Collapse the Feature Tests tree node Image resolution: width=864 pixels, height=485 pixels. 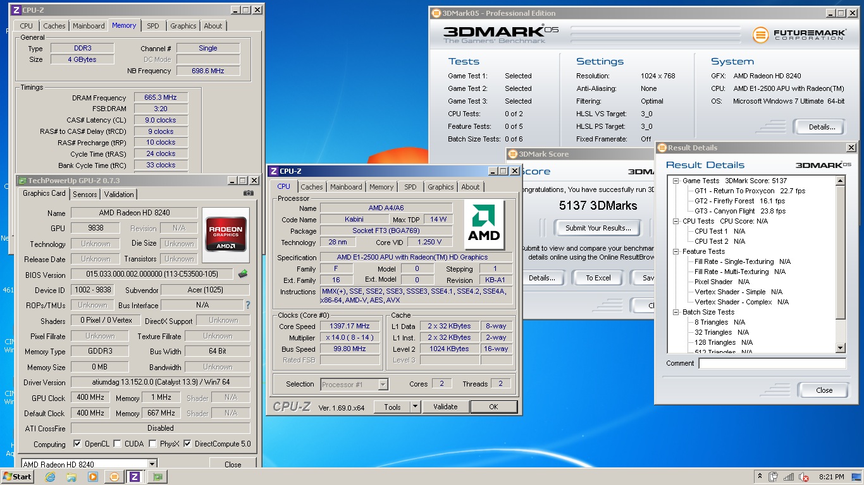coord(676,251)
